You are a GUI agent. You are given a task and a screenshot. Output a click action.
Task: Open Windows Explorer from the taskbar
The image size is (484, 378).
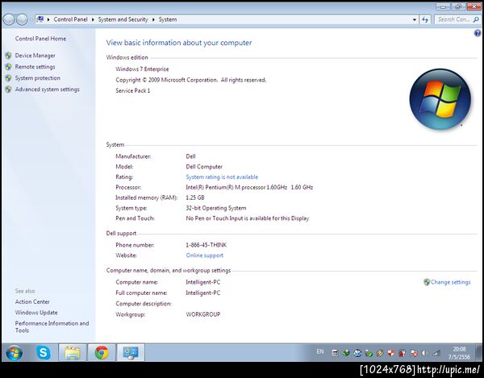[x=73, y=353]
